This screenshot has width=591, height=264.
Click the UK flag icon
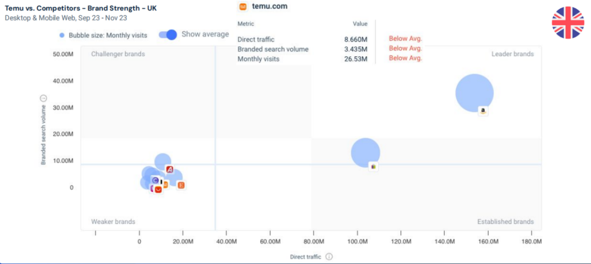coord(568,22)
